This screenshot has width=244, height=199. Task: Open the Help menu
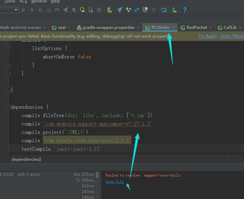tap(55, 1)
